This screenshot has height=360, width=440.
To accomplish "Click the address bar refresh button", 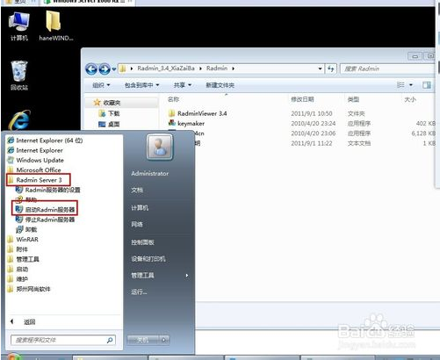I will [x=331, y=68].
